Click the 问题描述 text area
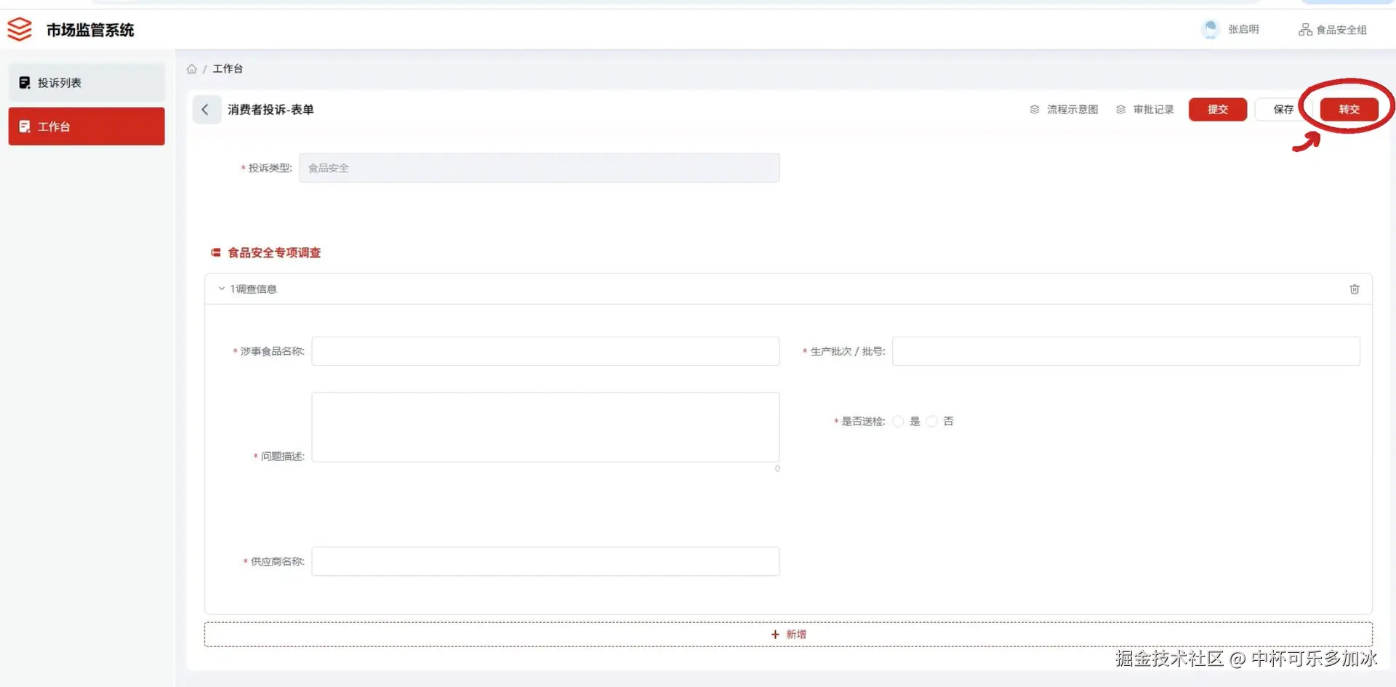 [x=545, y=427]
